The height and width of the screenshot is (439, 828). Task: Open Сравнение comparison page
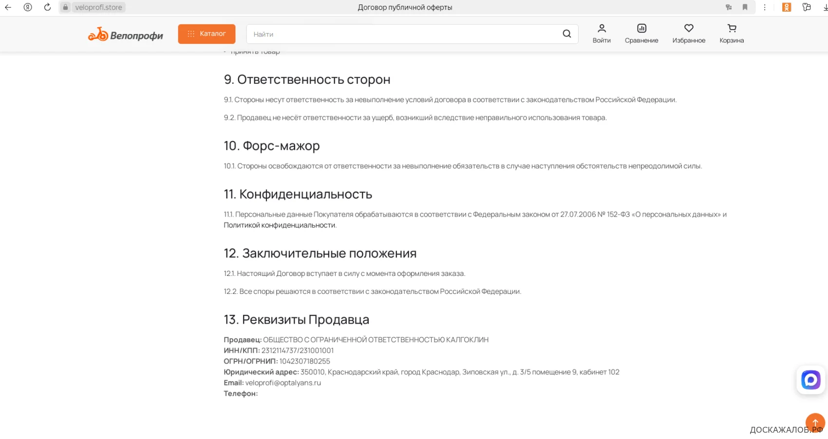click(641, 34)
